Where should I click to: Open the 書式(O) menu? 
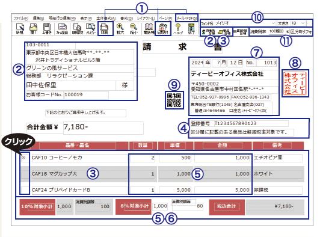click(x=126, y=18)
